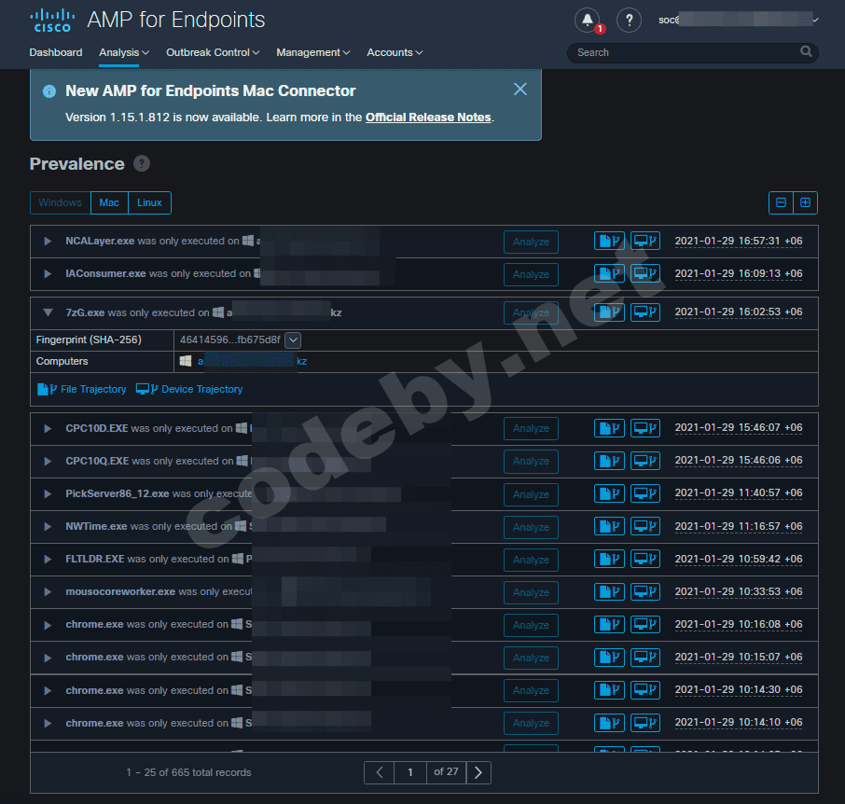Open File Trajectory icon for CPC10D.EXE
This screenshot has height=804, width=845.
pos(609,428)
